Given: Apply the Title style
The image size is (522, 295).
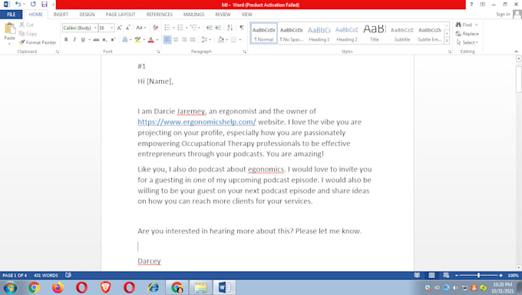Looking at the screenshot, I should click(x=375, y=33).
